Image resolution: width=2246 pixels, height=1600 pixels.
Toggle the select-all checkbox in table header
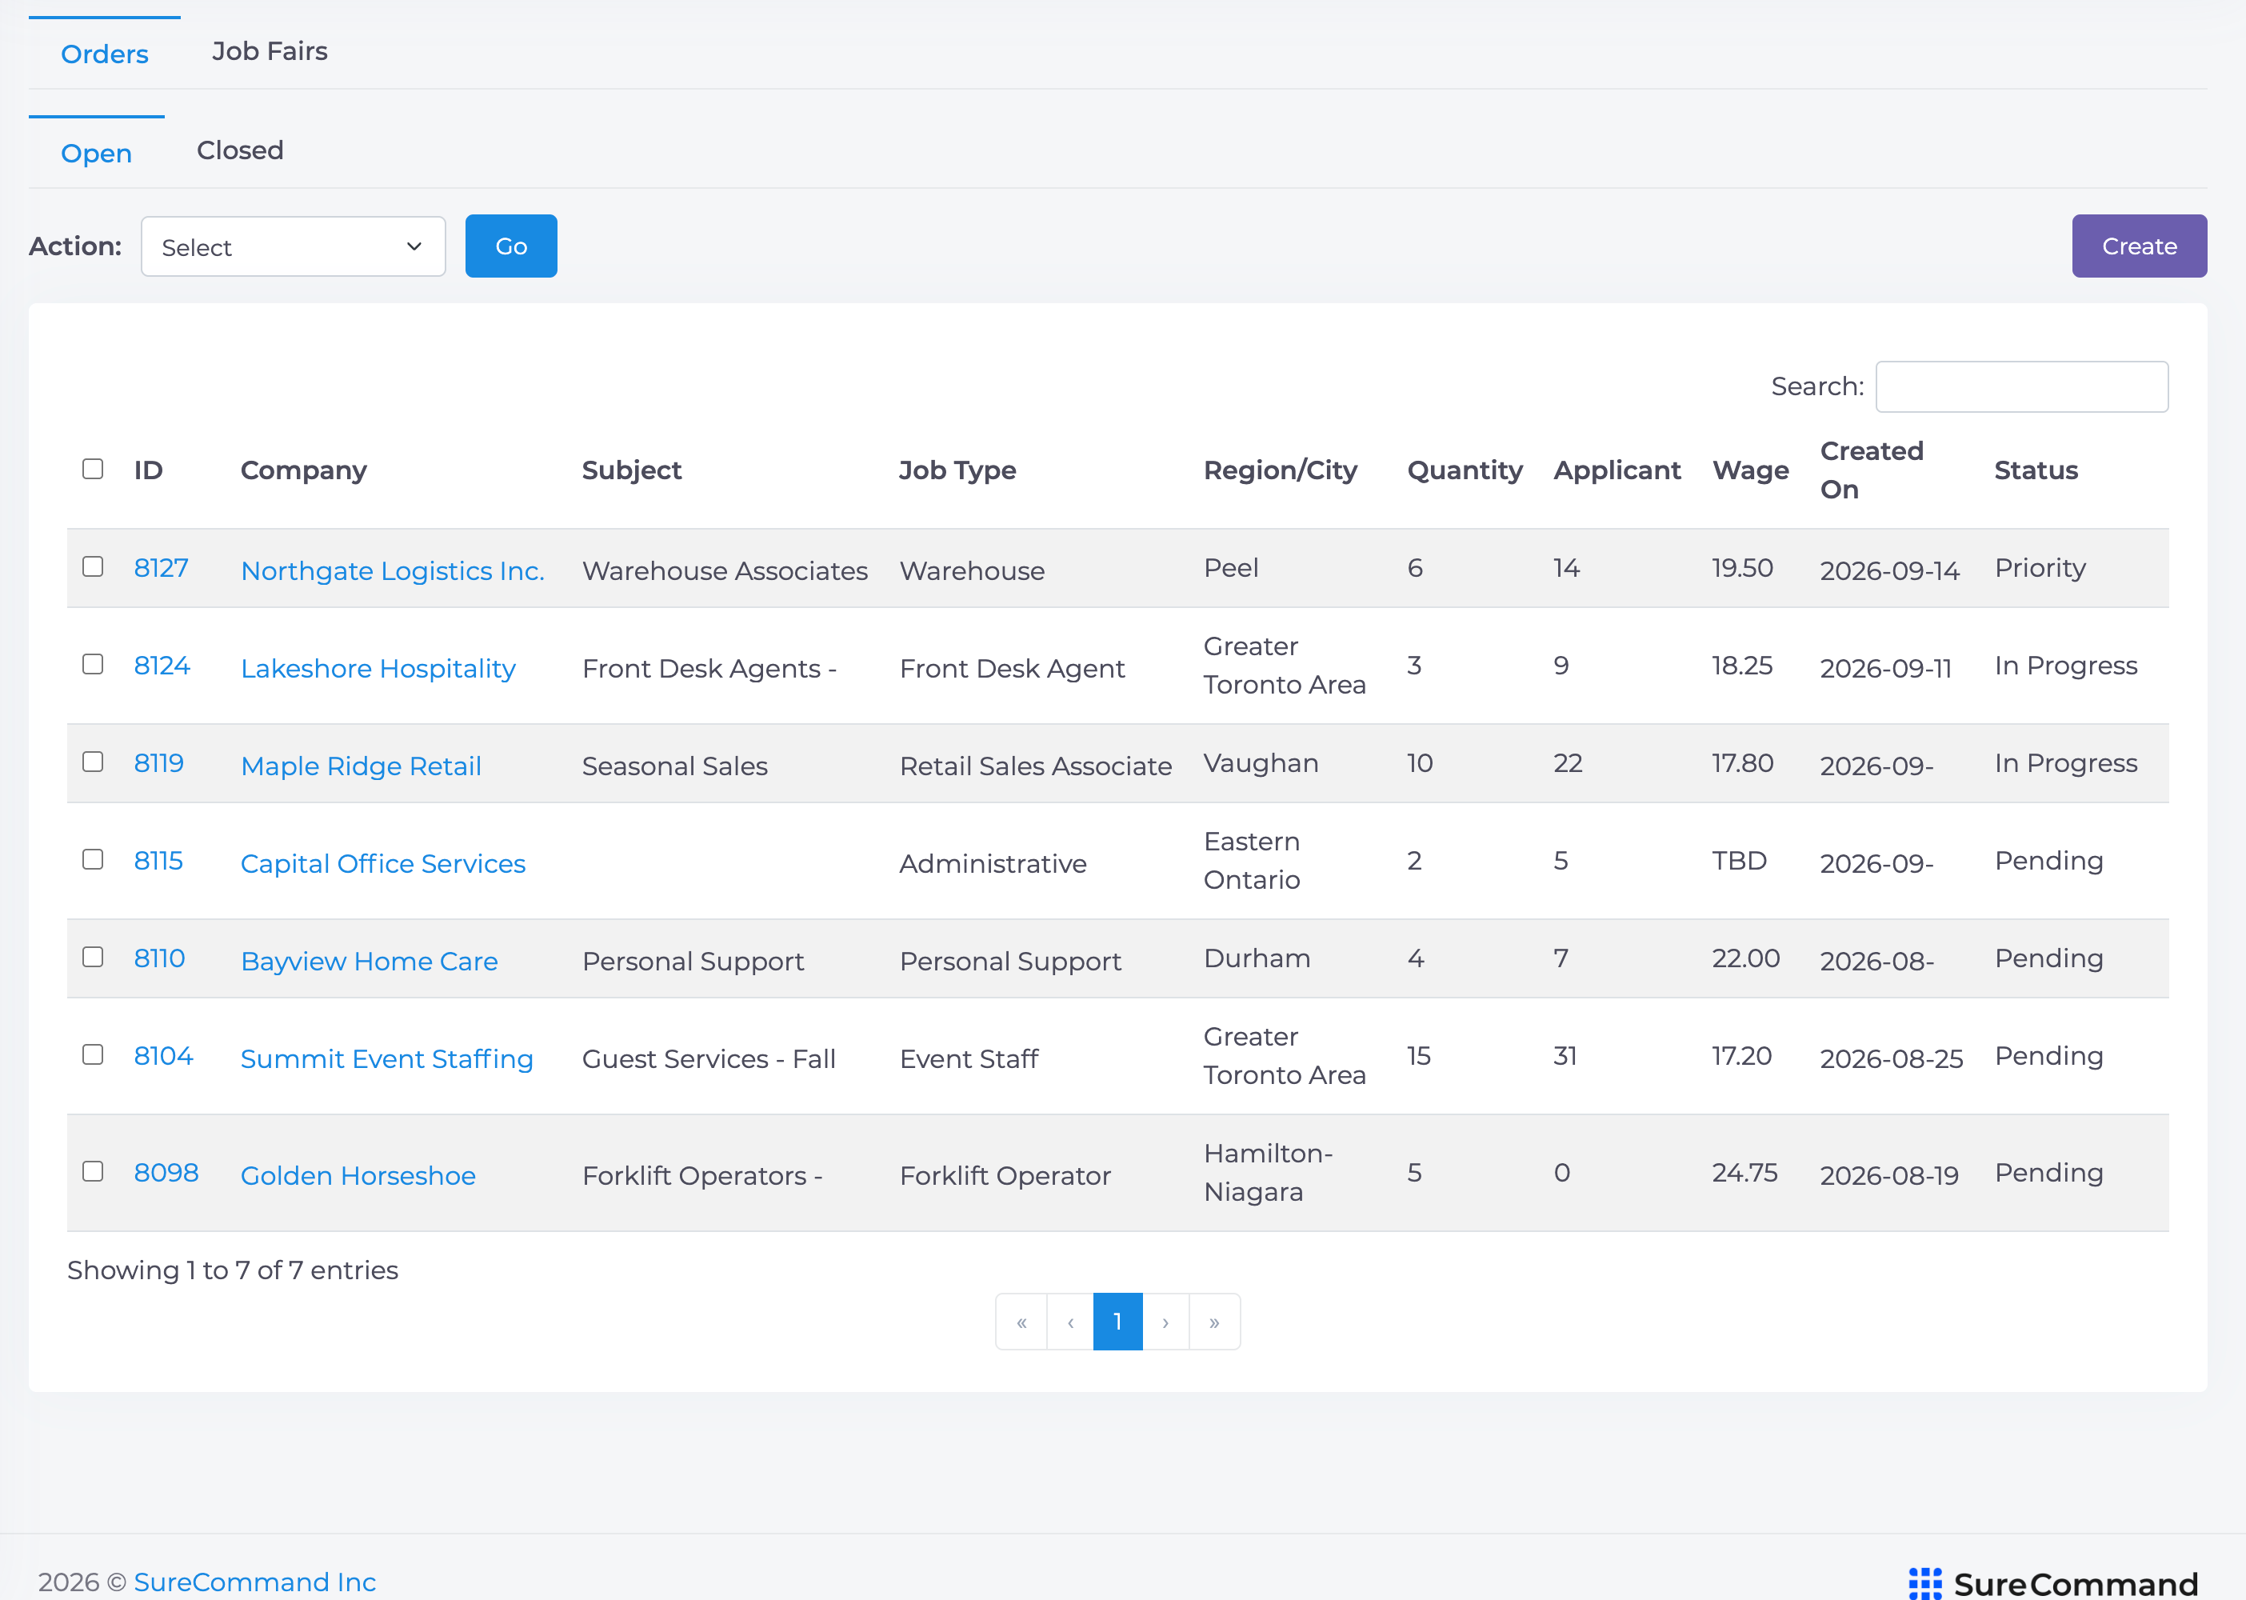tap(93, 469)
